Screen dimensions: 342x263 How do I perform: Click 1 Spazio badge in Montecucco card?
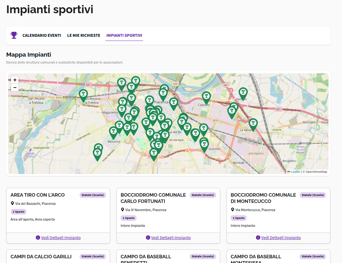(x=238, y=218)
